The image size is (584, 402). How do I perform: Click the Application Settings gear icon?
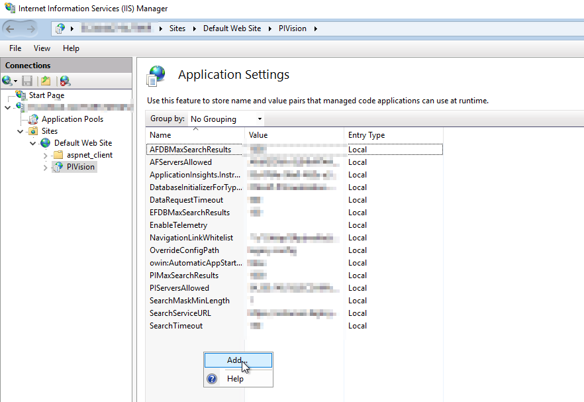tap(156, 75)
